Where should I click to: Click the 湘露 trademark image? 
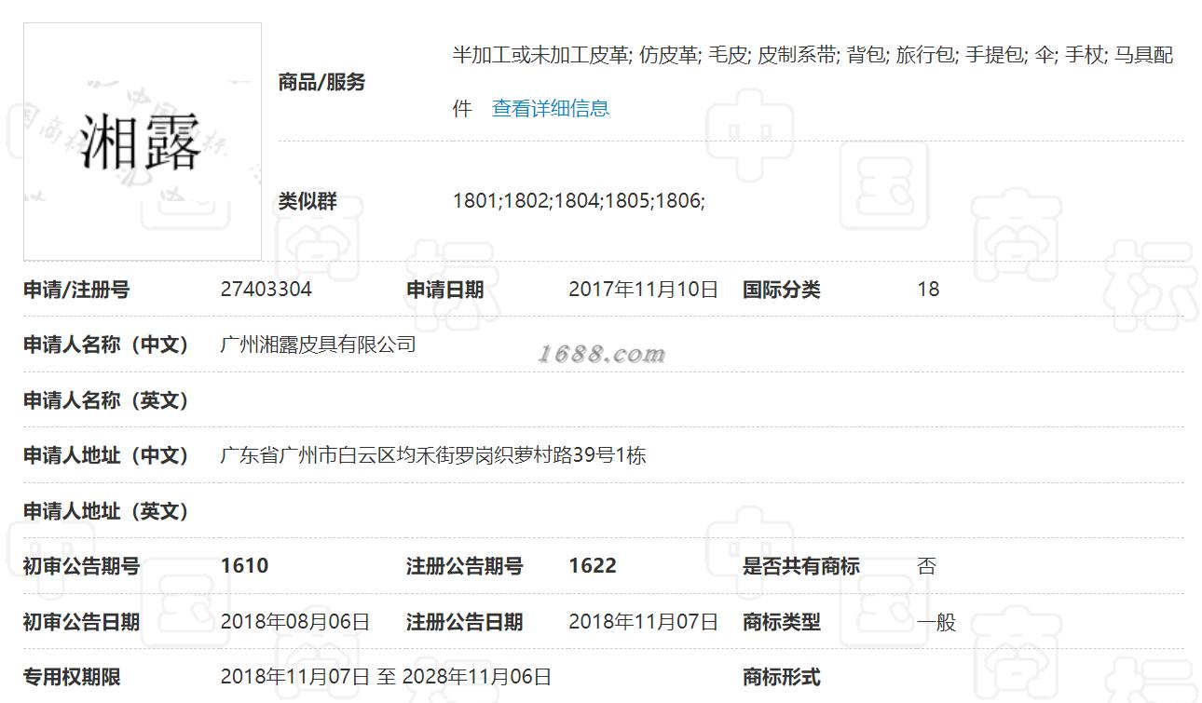(x=143, y=142)
